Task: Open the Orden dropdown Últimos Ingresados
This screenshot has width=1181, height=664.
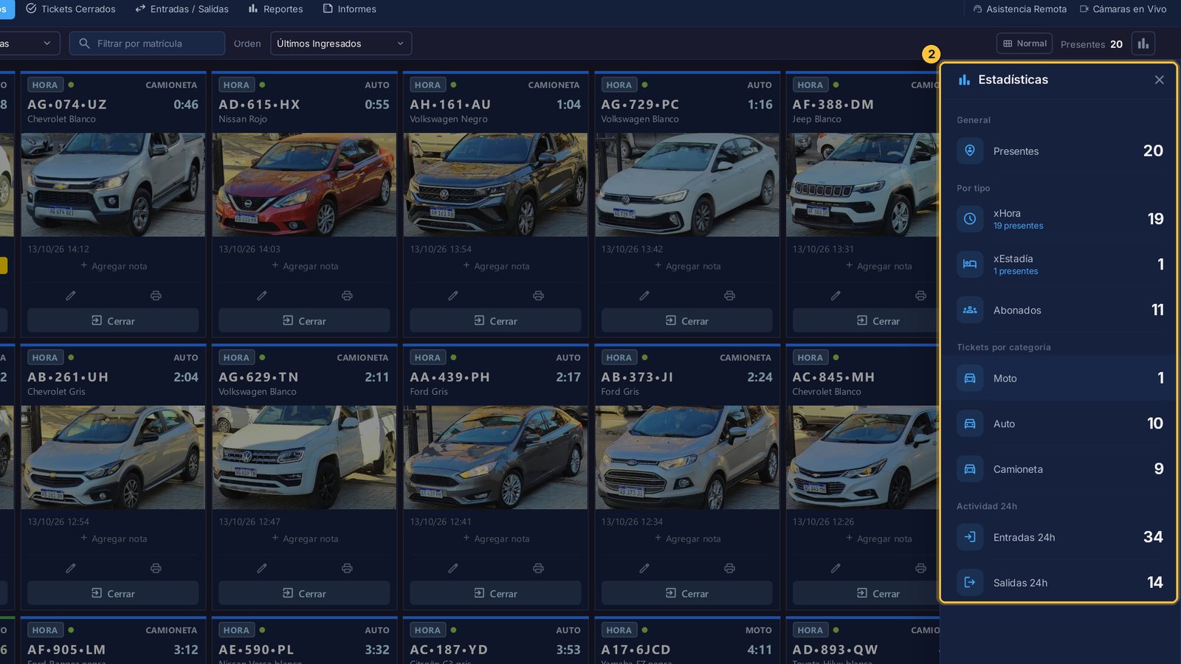Action: 341,44
